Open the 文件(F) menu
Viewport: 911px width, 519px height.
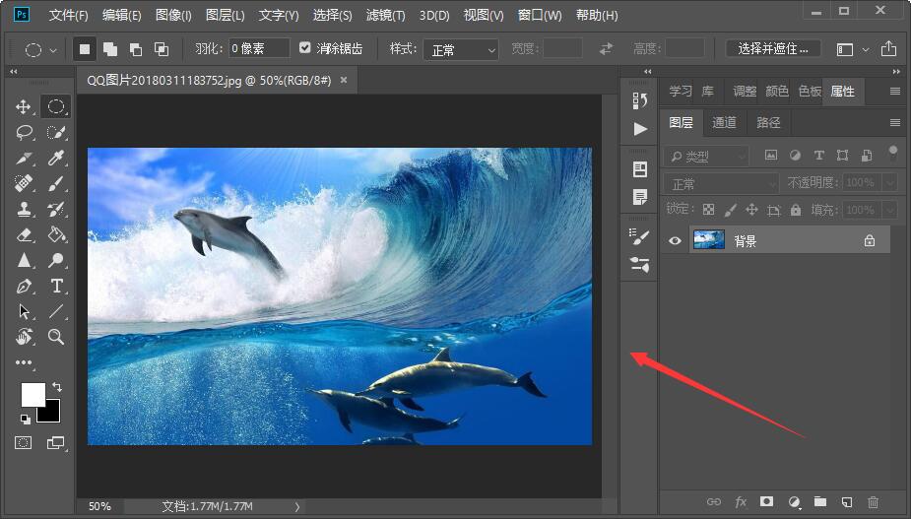pos(69,16)
